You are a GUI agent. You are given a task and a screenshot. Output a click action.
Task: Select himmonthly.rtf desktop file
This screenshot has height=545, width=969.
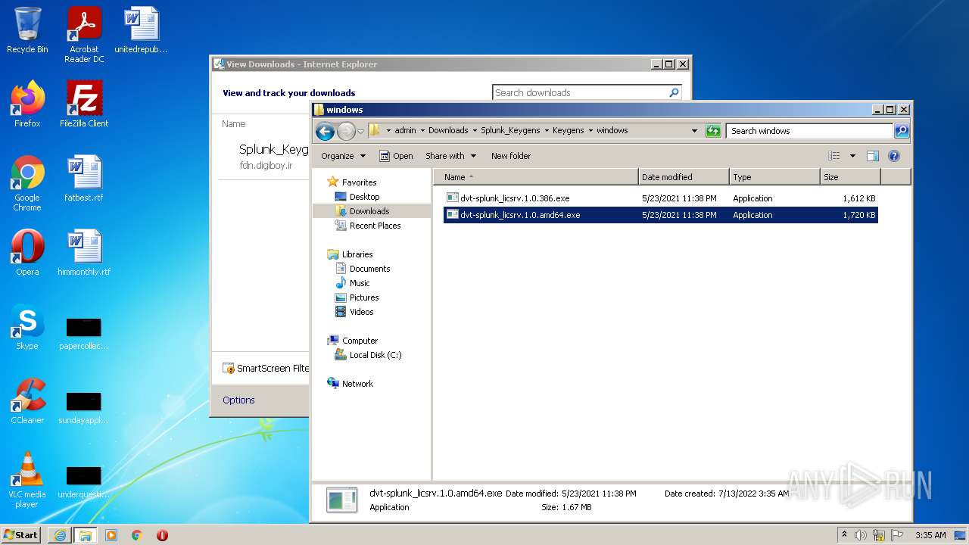(x=84, y=253)
